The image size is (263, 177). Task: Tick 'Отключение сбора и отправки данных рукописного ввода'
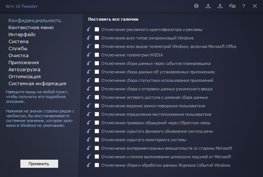[97, 89]
